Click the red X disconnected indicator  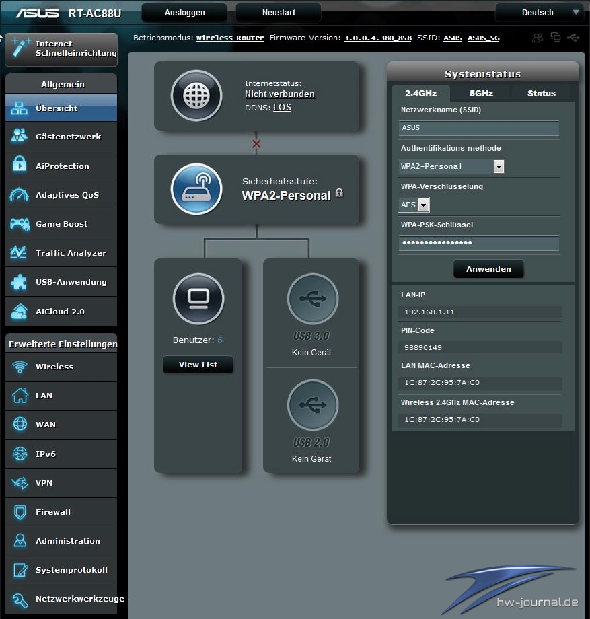pyautogui.click(x=256, y=144)
